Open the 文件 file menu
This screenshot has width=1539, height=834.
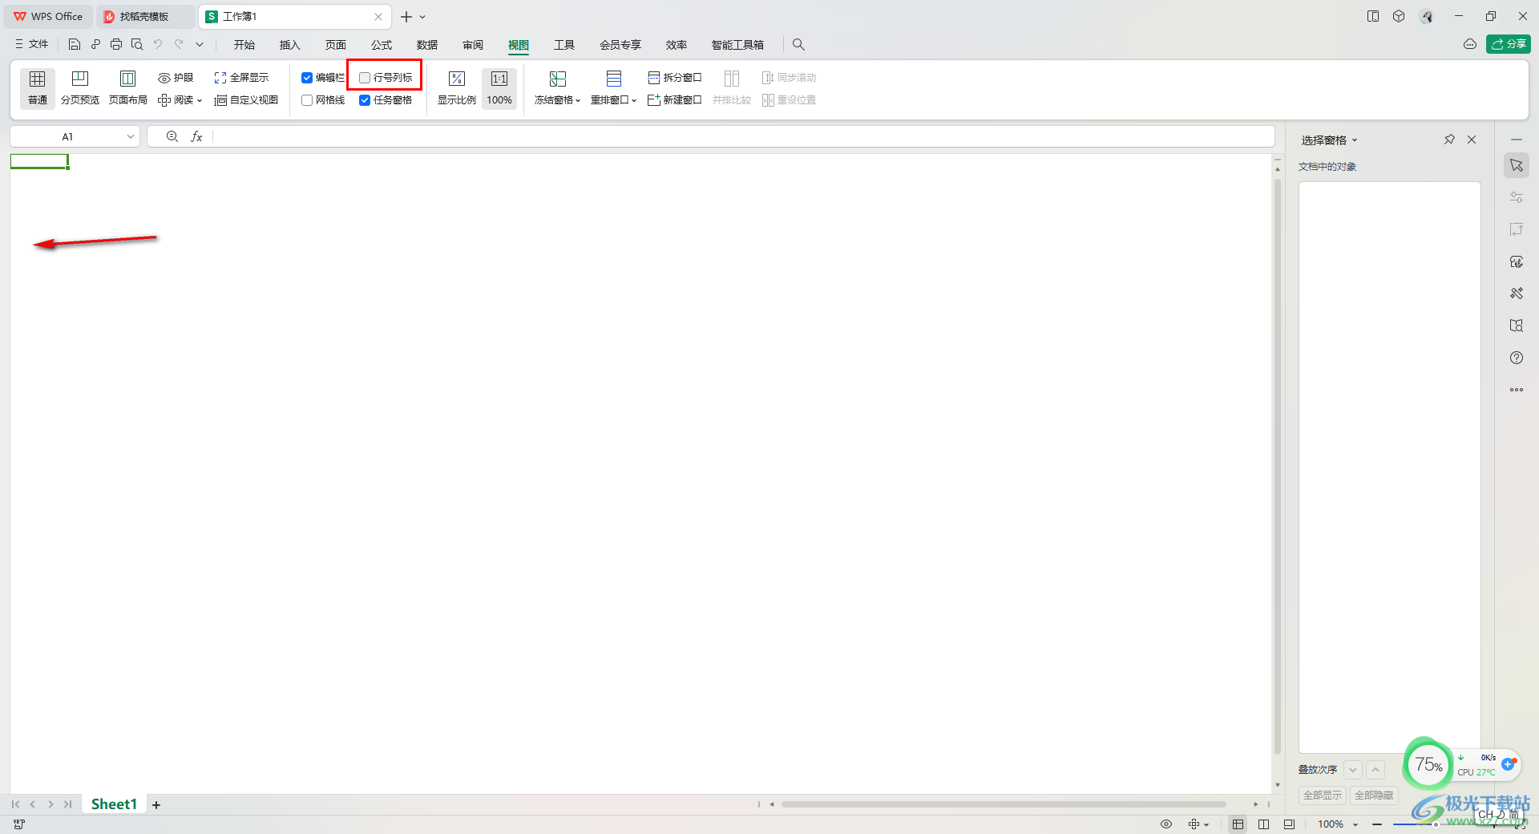(x=31, y=45)
